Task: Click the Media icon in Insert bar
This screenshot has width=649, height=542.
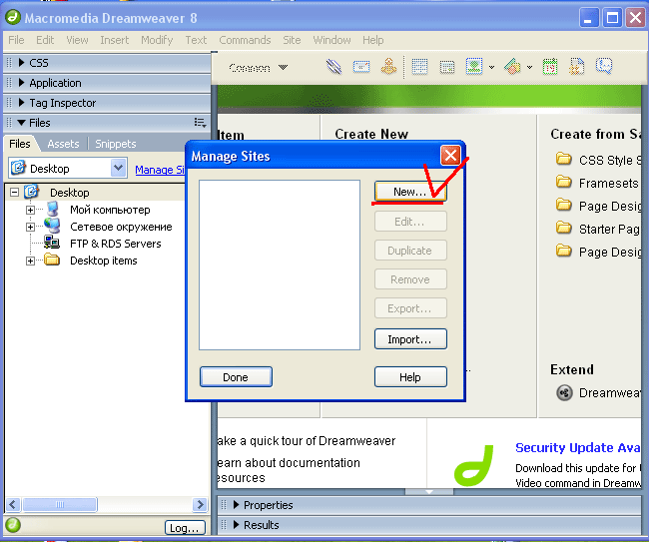Action: click(x=512, y=67)
